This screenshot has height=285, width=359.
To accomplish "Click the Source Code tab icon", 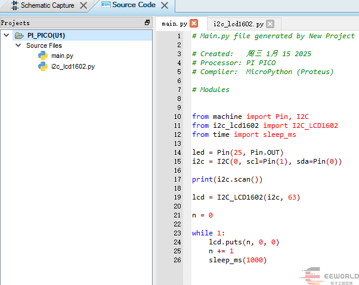I will pyautogui.click(x=106, y=5).
